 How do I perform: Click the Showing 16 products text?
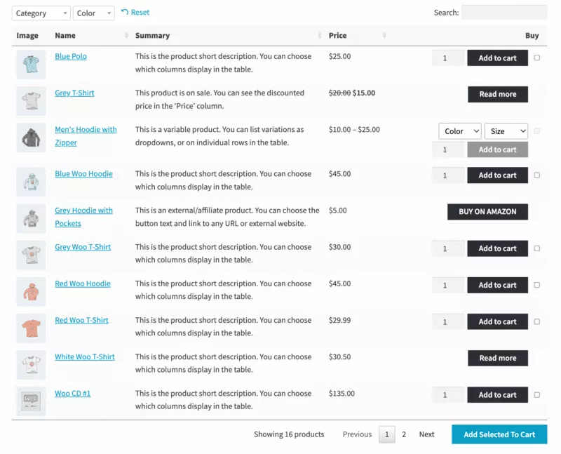coord(289,434)
